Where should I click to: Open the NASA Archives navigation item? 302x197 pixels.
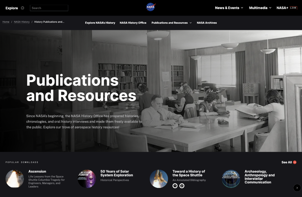coord(207,23)
